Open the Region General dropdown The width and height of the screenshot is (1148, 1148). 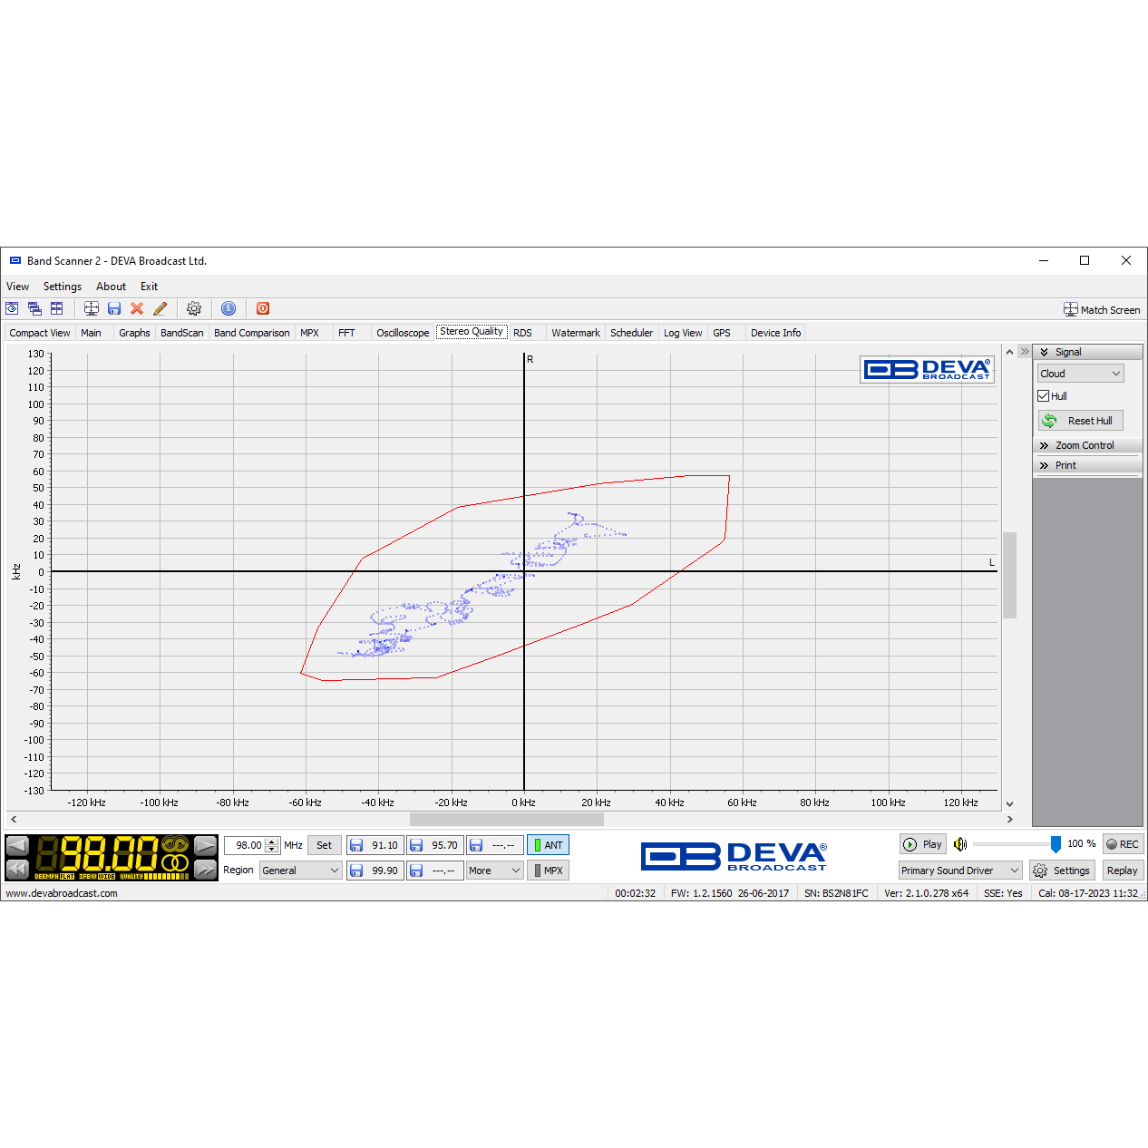300,871
